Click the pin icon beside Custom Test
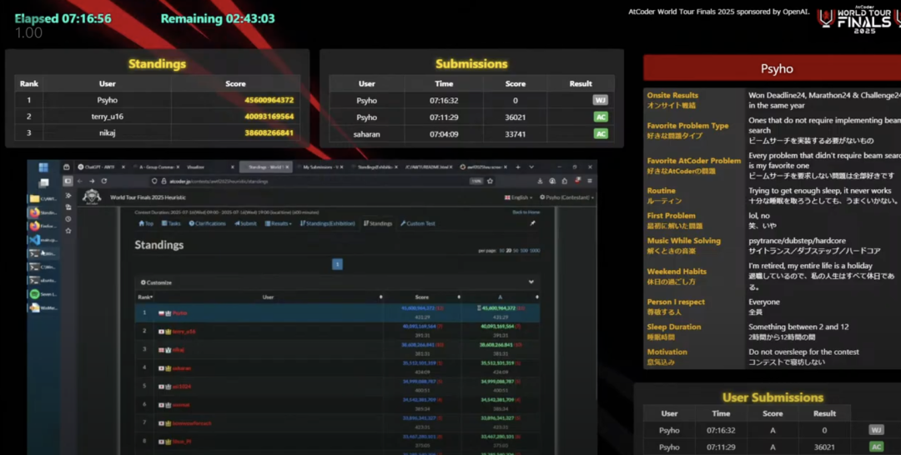The image size is (901, 455). [532, 223]
